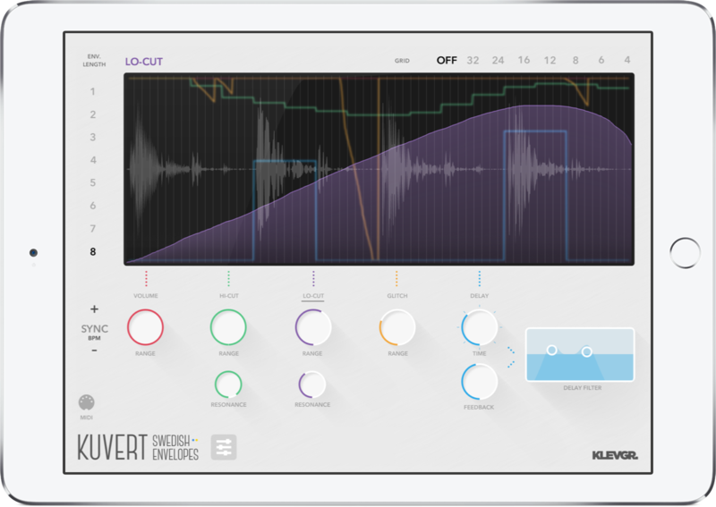Click the Delay feedback knob
This screenshot has height=507, width=716.
(x=480, y=382)
